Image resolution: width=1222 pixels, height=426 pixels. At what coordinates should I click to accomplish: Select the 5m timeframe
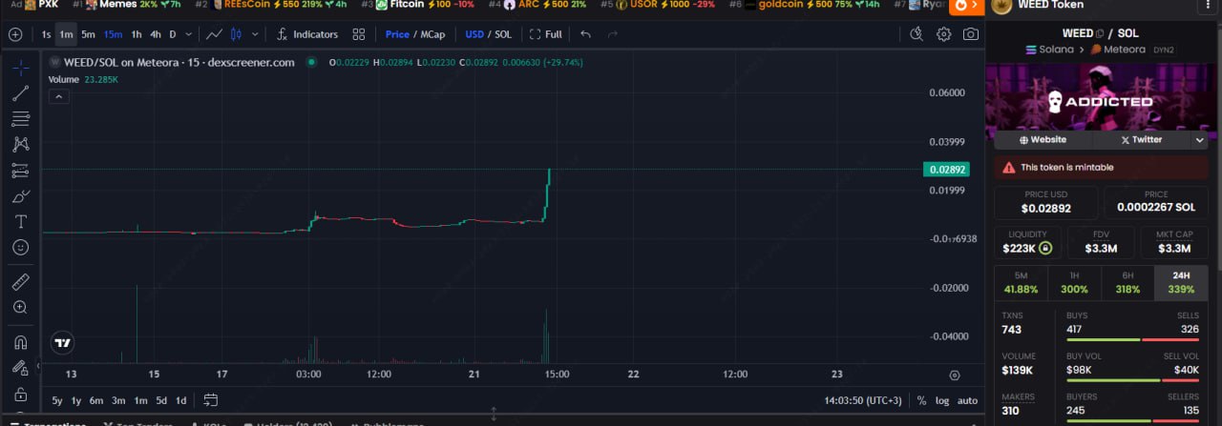[88, 34]
